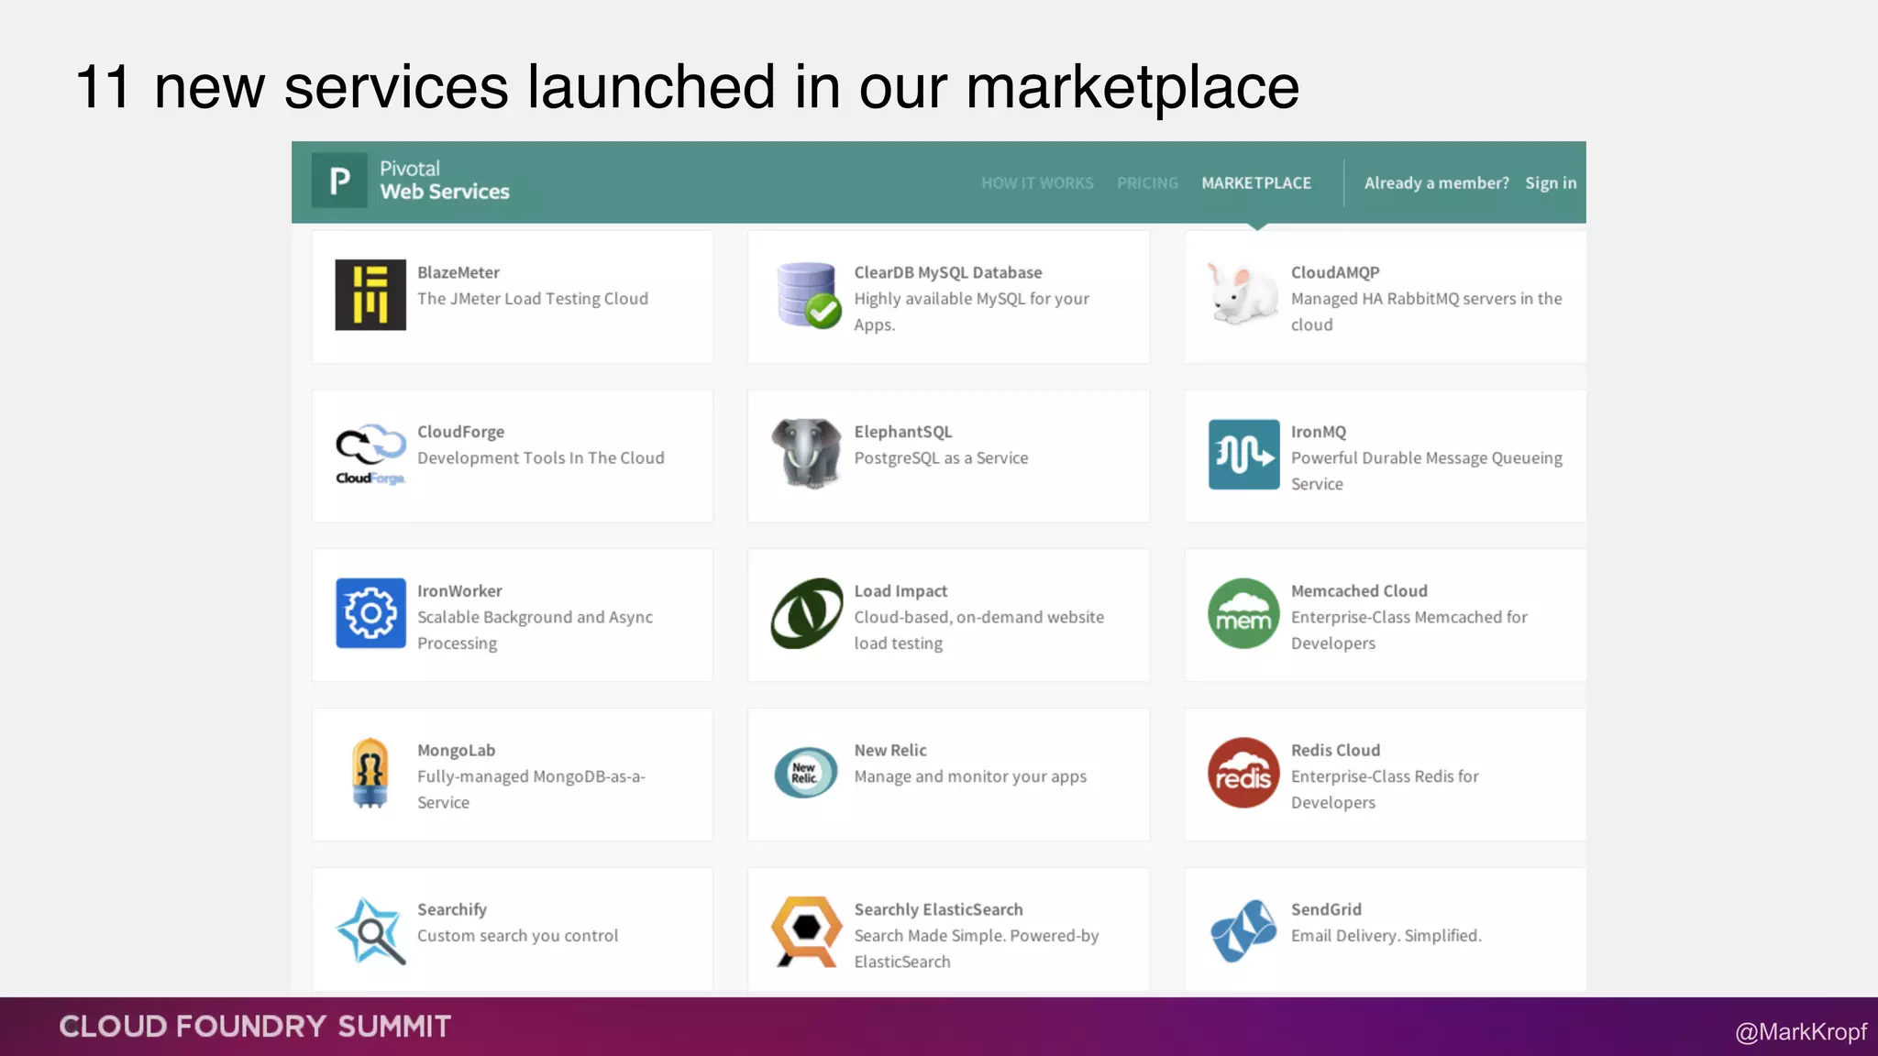
Task: Open the Searchly ElasticSearch title link
Action: (x=938, y=909)
